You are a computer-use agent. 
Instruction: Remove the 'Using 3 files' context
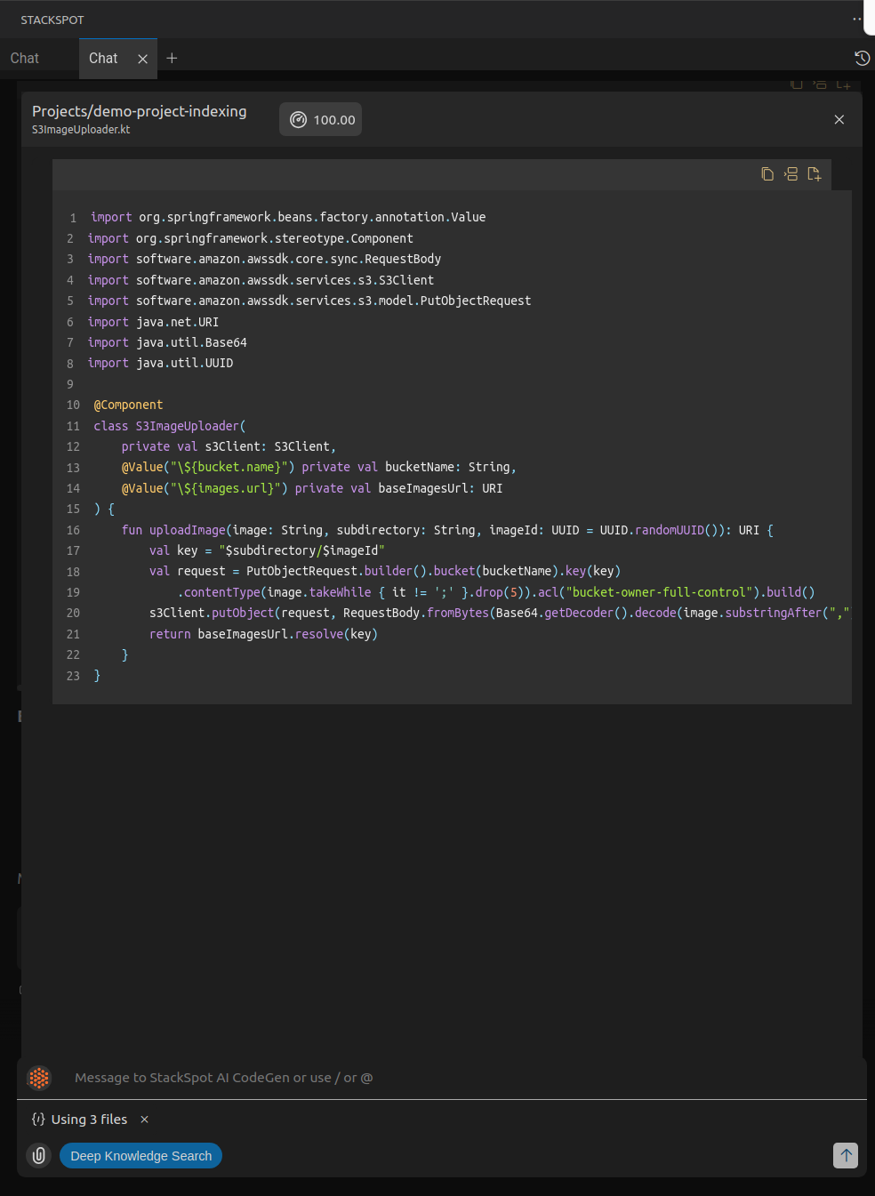tap(144, 1120)
